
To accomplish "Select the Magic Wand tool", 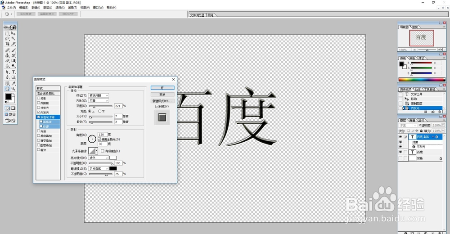I will pos(13,38).
